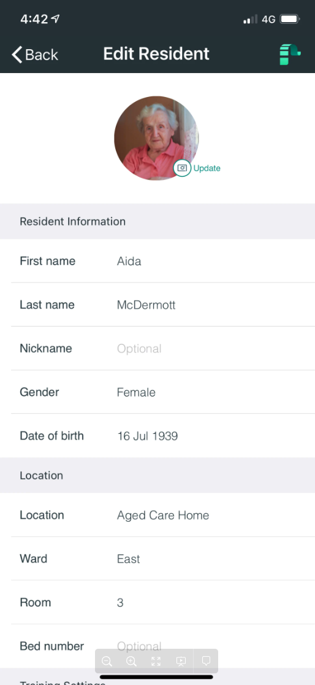The height and width of the screenshot is (685, 315).
Task: Tap the Back chevron arrow
Action: click(17, 55)
